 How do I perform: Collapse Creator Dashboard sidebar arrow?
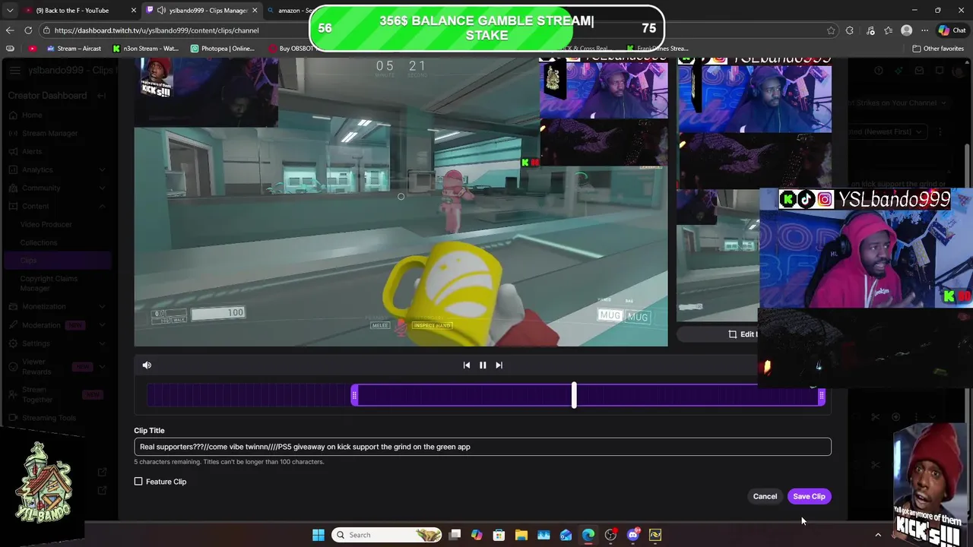pos(101,96)
